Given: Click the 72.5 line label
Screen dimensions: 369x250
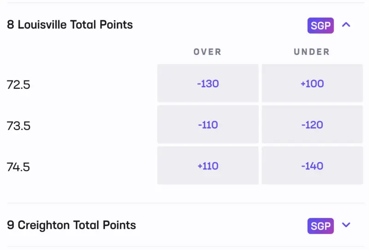Looking at the screenshot, I should pos(18,85).
